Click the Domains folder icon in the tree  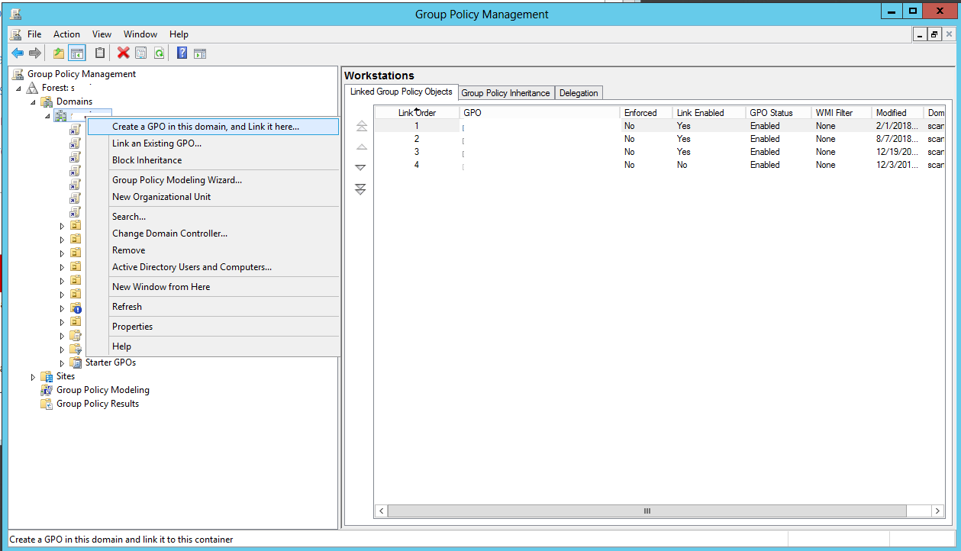(x=47, y=101)
